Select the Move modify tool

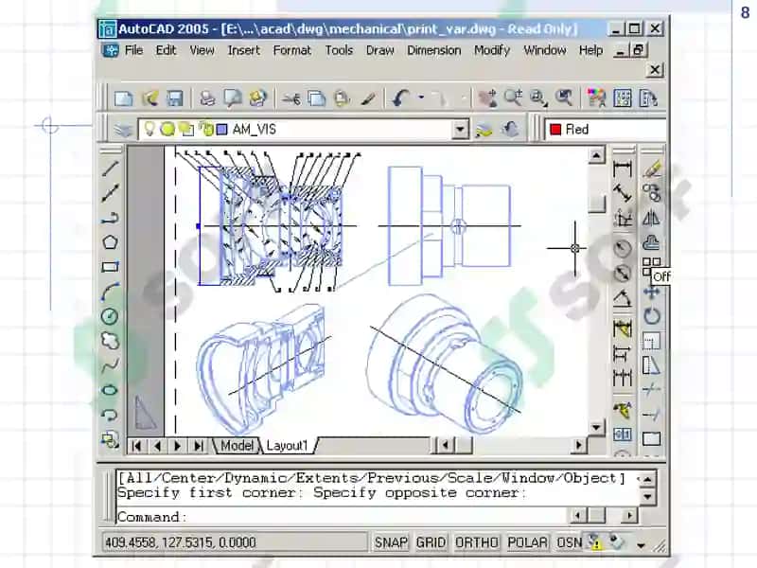pyautogui.click(x=652, y=293)
